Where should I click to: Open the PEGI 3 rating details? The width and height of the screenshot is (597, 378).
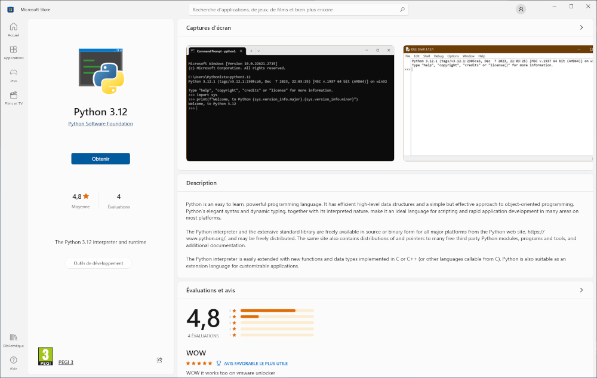64,361
